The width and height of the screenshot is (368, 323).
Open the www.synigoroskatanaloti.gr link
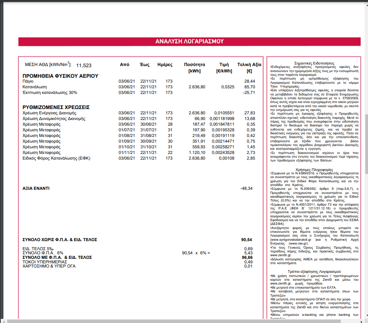point(291,240)
